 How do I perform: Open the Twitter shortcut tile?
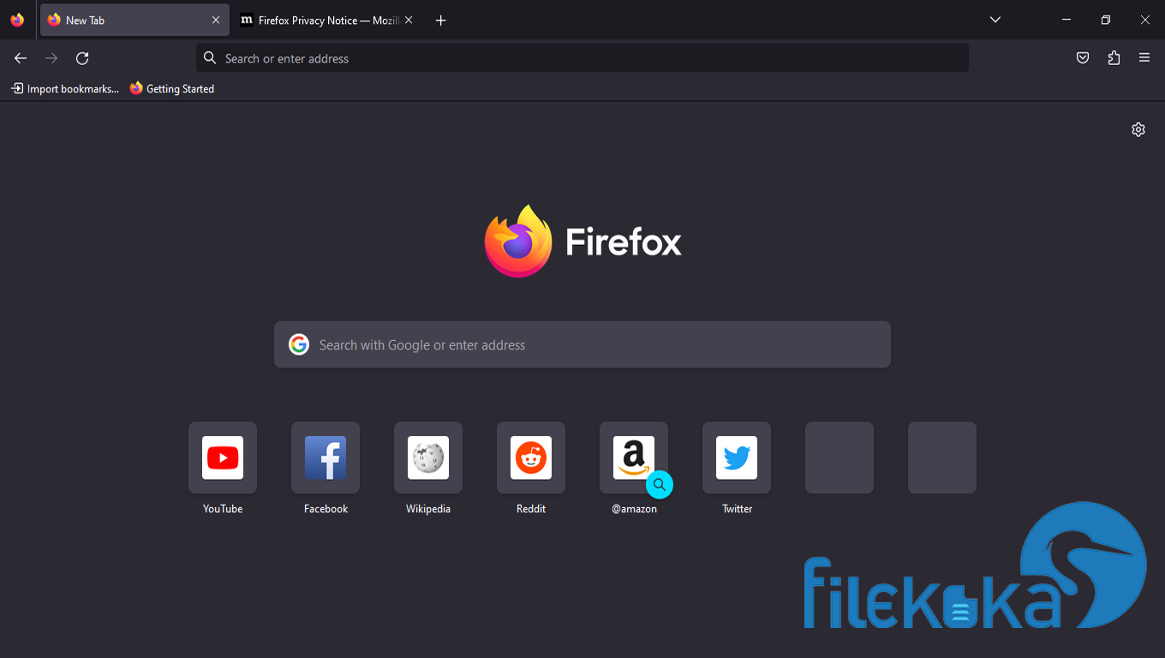pyautogui.click(x=737, y=458)
